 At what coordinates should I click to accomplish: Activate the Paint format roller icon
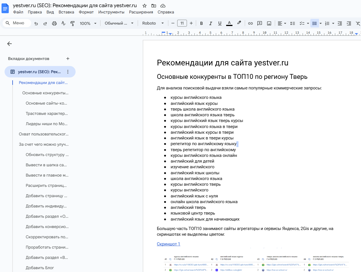point(72,23)
